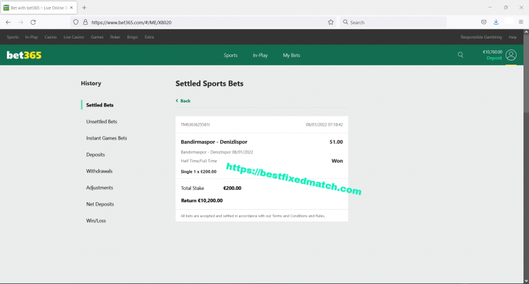Open Withdrawals from the History sidebar

99,171
